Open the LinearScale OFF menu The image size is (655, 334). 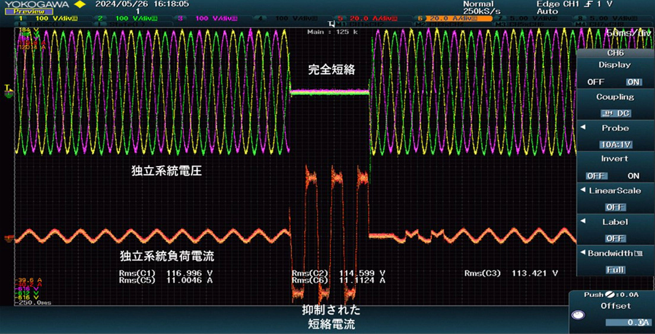click(x=615, y=199)
